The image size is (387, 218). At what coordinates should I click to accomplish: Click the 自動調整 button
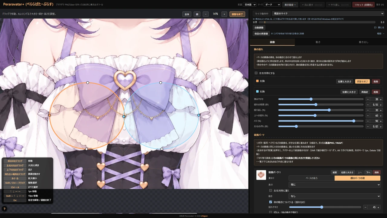click(x=259, y=28)
